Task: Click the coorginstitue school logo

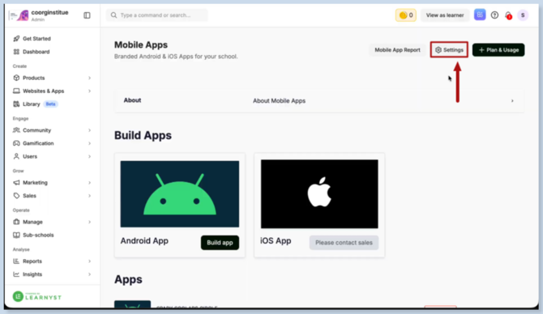Action: tap(19, 15)
